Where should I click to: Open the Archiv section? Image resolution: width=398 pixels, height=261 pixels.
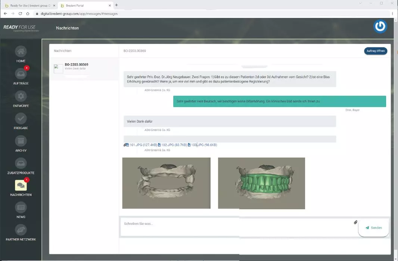21,141
